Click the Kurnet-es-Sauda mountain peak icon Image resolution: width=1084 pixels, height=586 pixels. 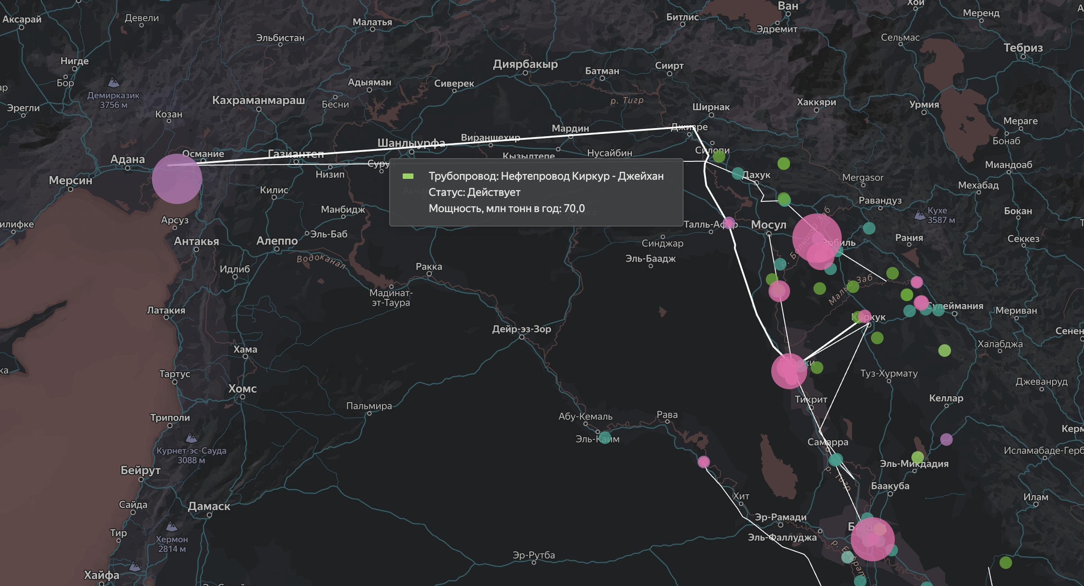coord(191,437)
